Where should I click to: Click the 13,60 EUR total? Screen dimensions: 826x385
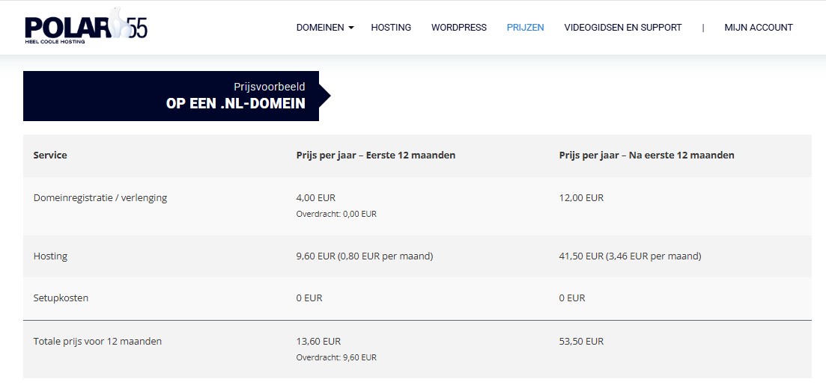pos(318,342)
